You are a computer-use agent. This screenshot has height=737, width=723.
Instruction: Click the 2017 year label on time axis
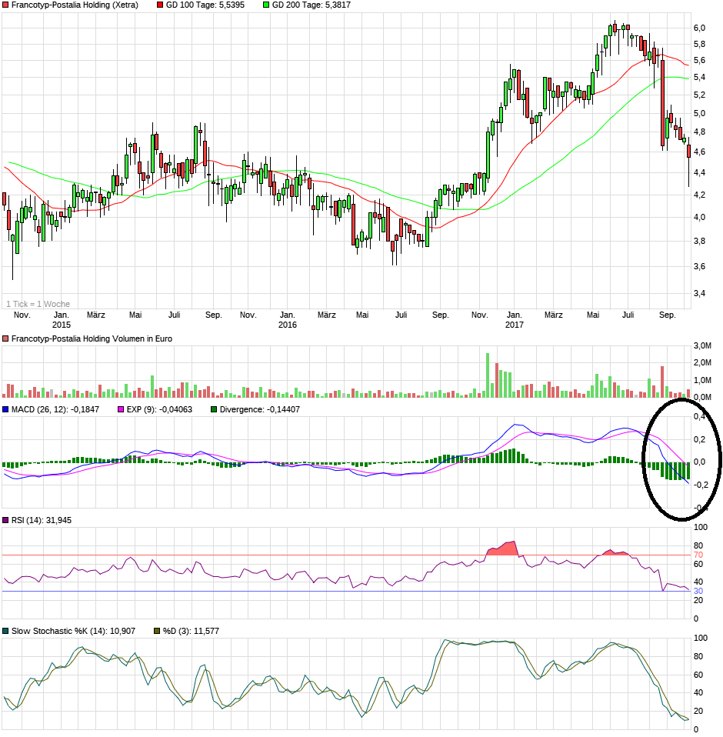(x=514, y=325)
